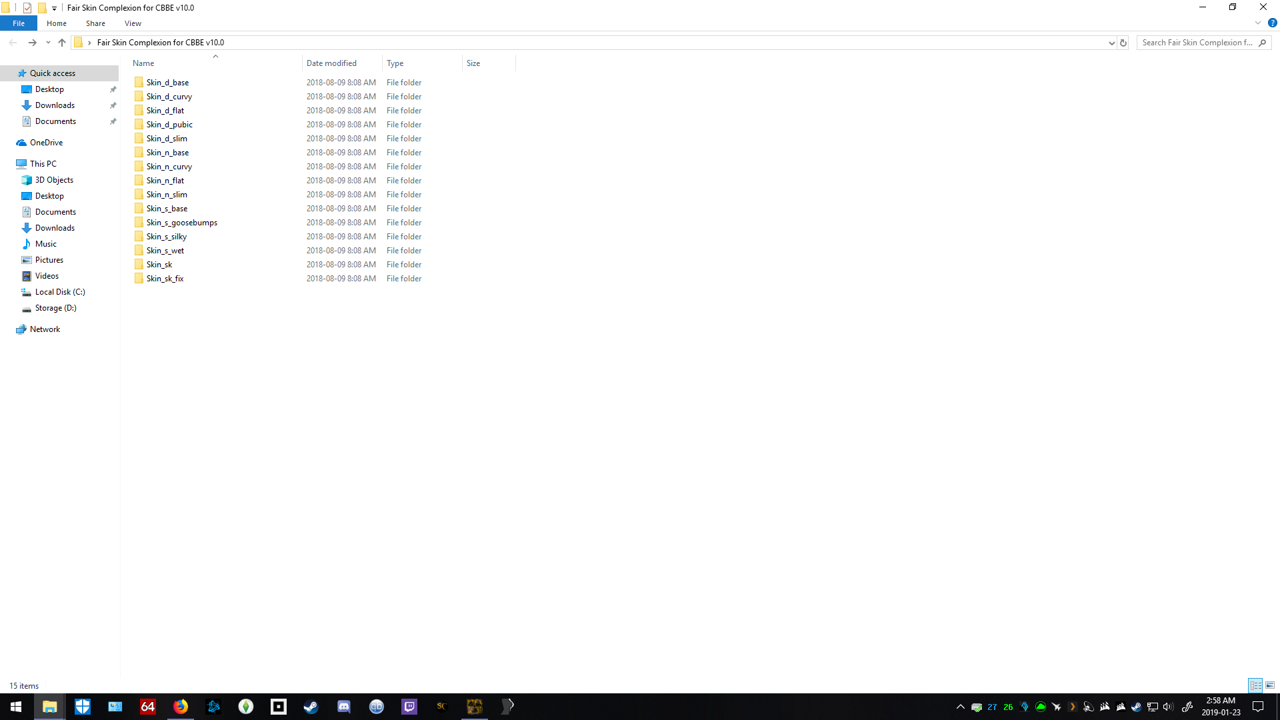
Task: Open the Action Center notifications
Action: point(1258,707)
